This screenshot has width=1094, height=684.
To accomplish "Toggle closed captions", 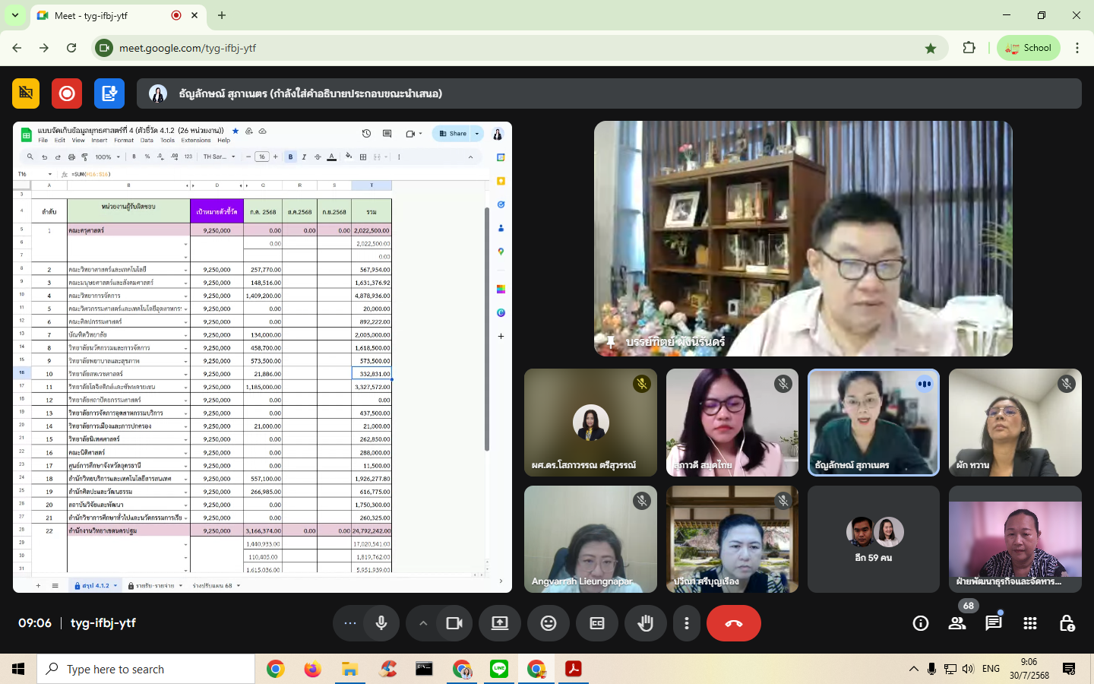I will pyautogui.click(x=597, y=623).
